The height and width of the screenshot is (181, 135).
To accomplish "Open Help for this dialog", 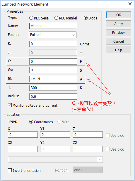I will [x=119, y=50].
